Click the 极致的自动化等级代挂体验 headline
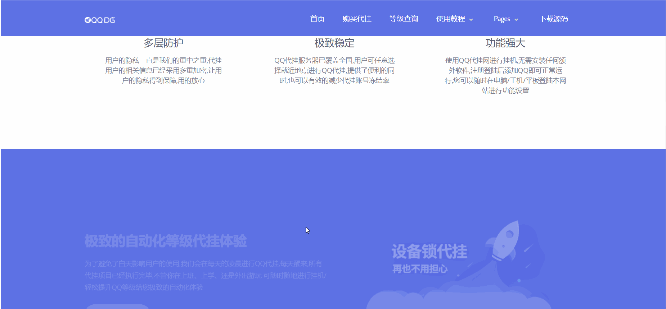 pos(166,241)
